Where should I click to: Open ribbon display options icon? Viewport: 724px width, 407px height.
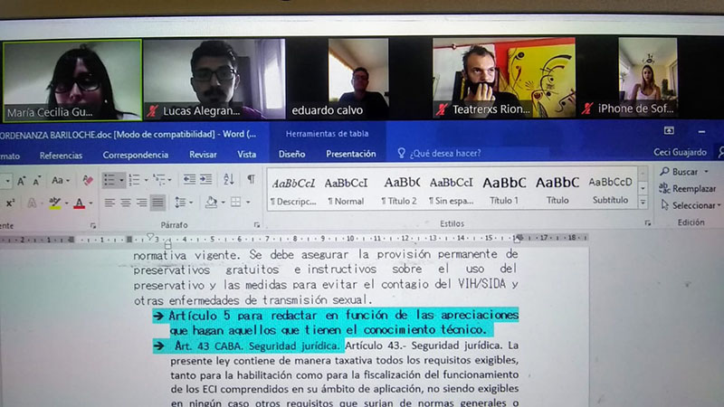point(669,131)
